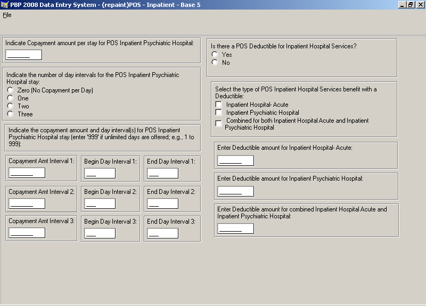Image resolution: width=426 pixels, height=306 pixels.
Task: Click Deductible amount field for combined hospitals
Action: 235,228
